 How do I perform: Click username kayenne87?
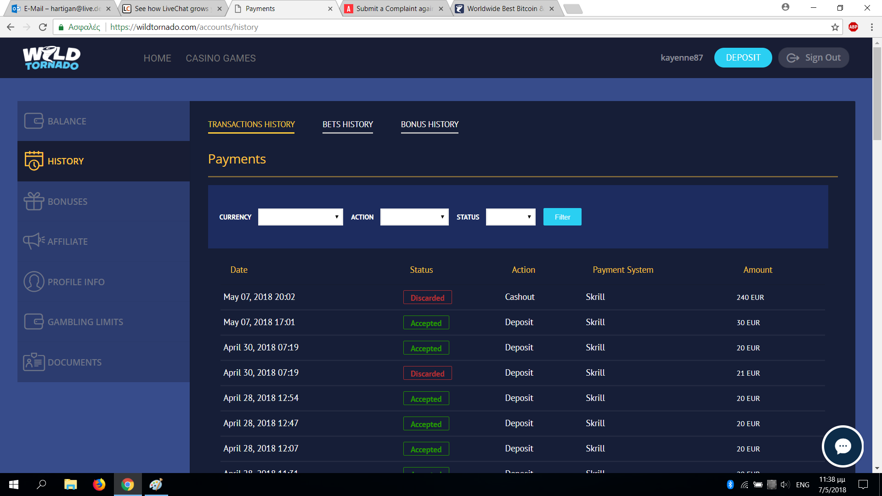(682, 57)
